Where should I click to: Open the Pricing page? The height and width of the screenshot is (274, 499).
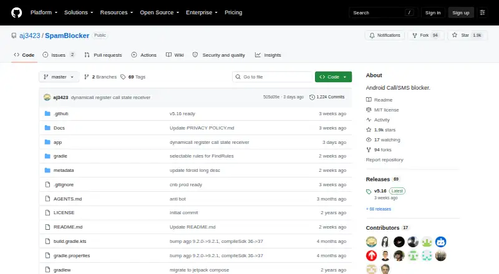233,12
